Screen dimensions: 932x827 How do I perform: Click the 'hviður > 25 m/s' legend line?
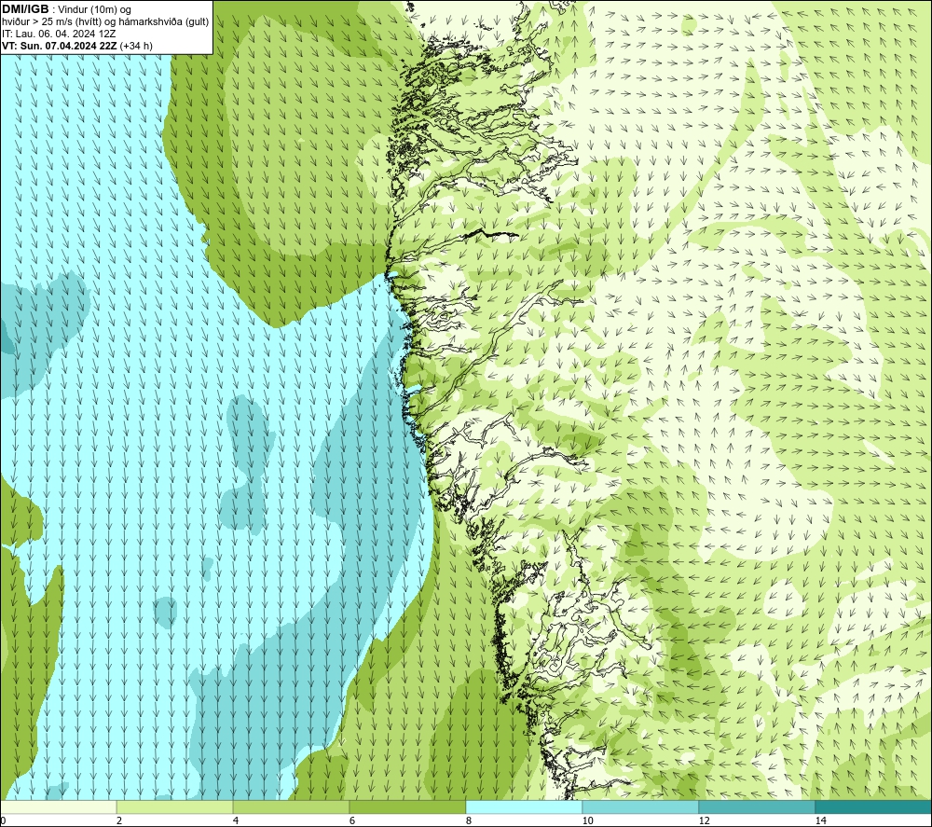point(105,22)
